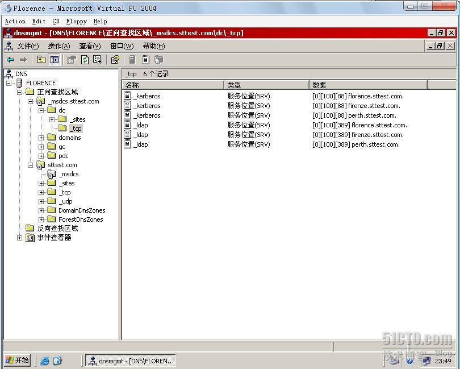Screen dimensions: 460x369
Task: Click icon of _kerberos record for florence.sttest.com
Action: pos(127,96)
